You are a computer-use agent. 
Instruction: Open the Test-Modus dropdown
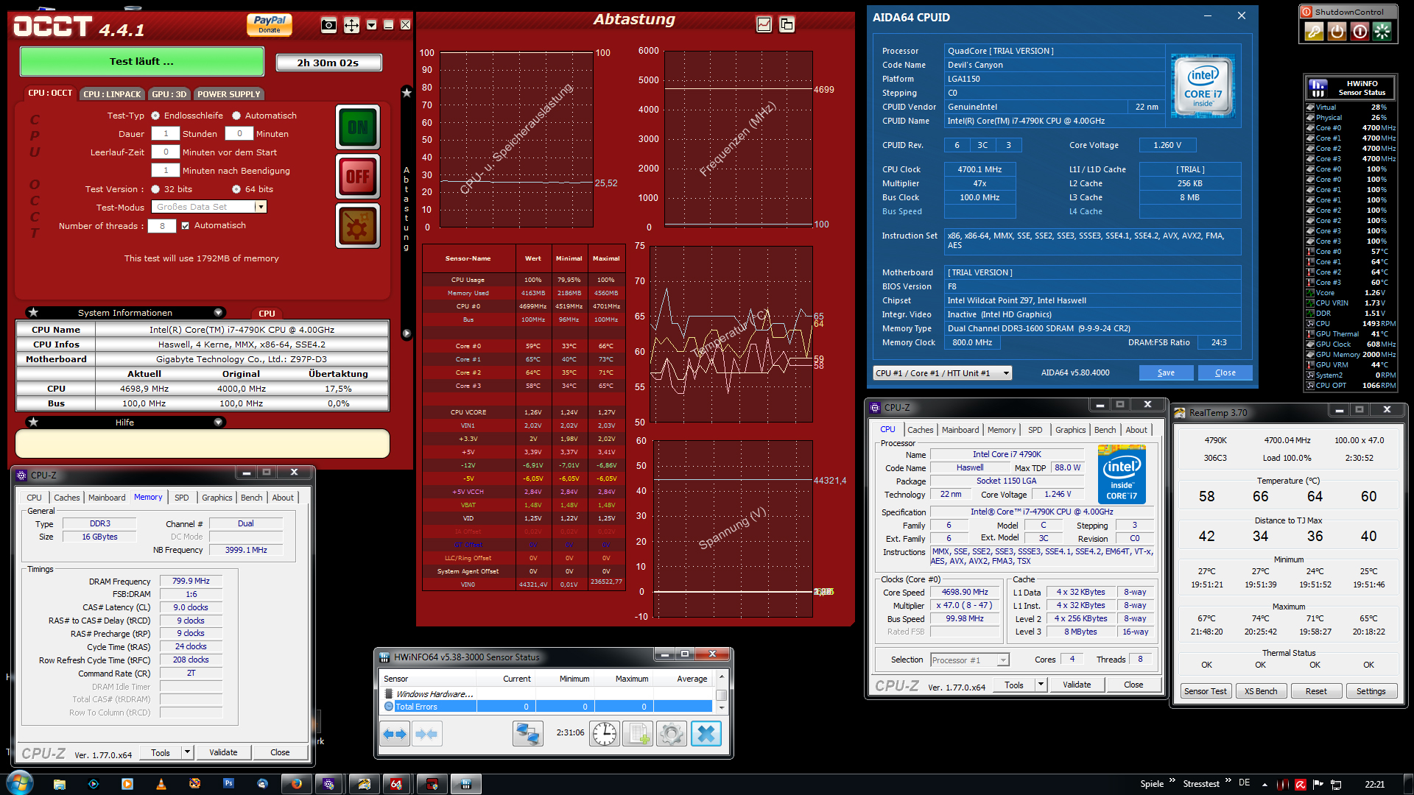pos(260,208)
